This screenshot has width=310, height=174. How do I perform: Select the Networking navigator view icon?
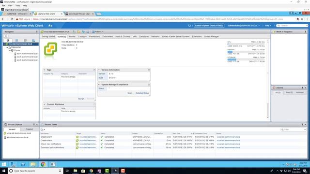point(33,41)
